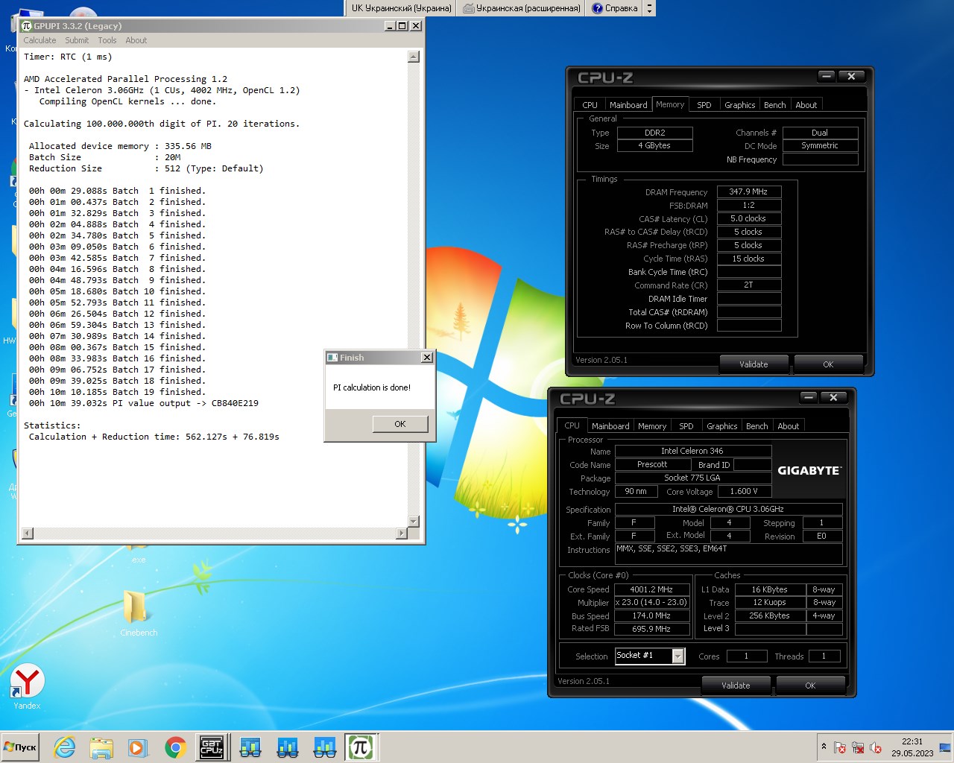
Task: Show hidden tray icons with the arrow
Action: (x=824, y=747)
